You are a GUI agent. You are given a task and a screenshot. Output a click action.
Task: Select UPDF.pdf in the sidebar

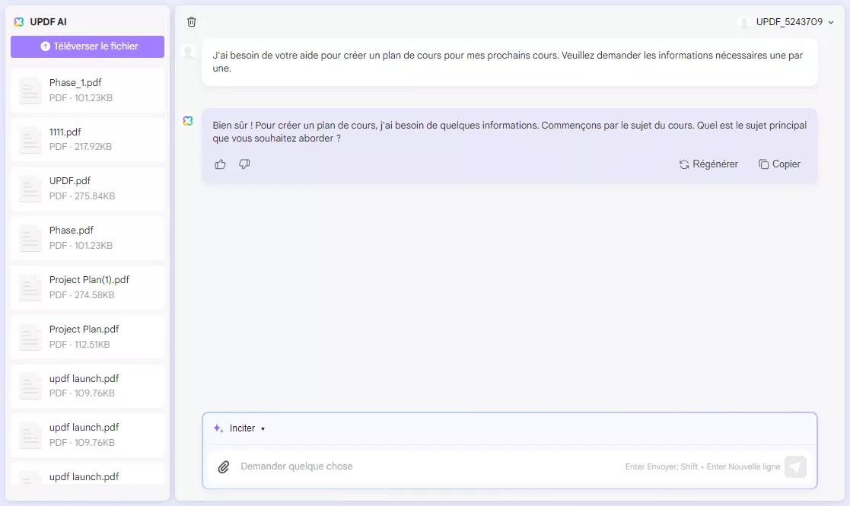(x=87, y=188)
